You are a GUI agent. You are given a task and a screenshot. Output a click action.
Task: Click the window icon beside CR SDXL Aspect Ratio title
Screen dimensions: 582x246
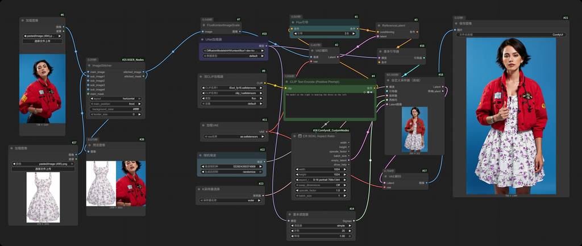(300, 136)
